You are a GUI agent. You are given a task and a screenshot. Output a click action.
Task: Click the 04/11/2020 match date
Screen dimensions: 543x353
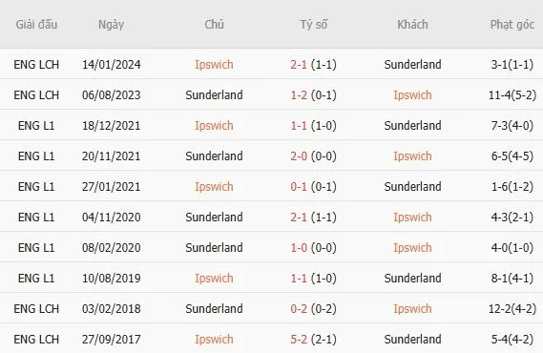111,217
